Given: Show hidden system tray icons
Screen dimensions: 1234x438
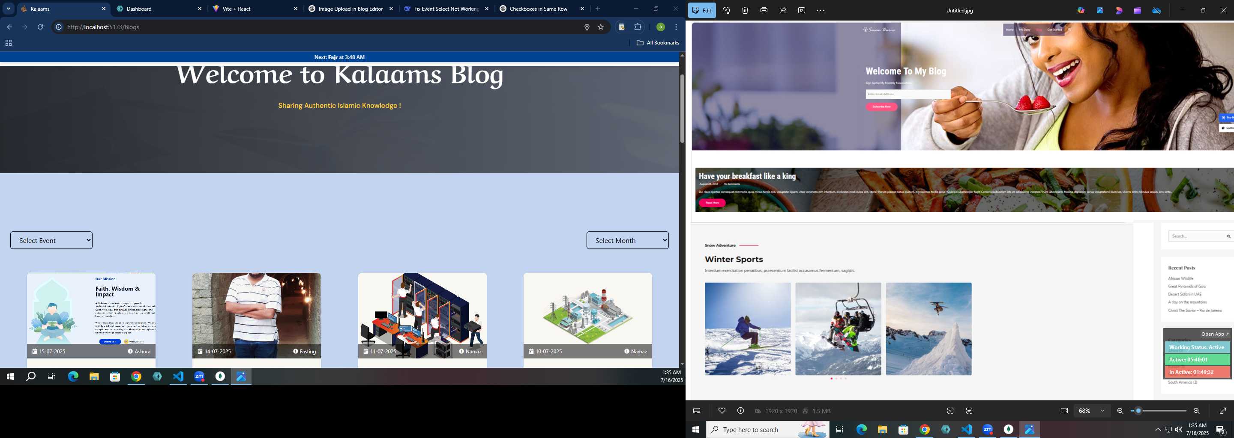Looking at the screenshot, I should (x=1158, y=429).
